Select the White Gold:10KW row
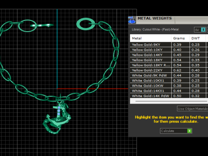Screen dimensions: 208x156 click(x=169, y=86)
